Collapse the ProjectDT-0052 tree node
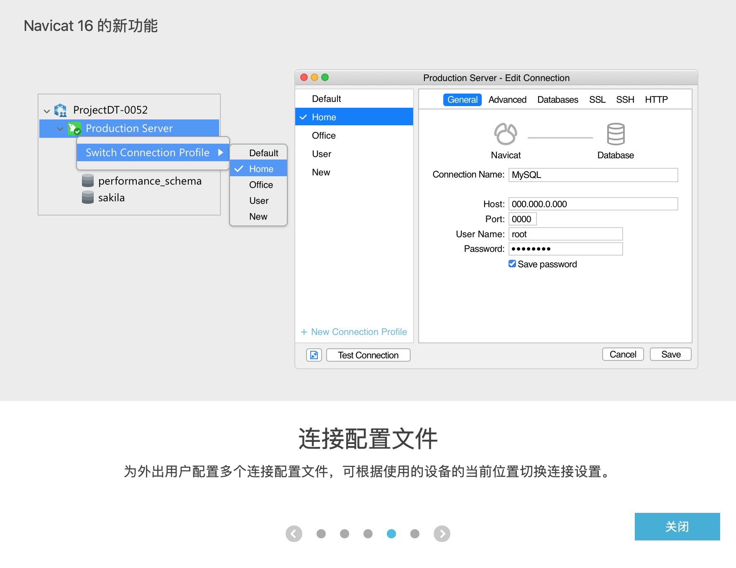The height and width of the screenshot is (568, 736). 47,110
